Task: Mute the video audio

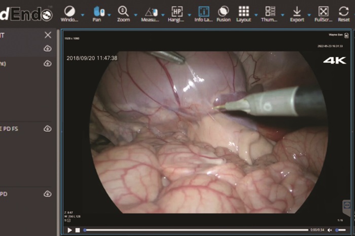Action: point(330,230)
